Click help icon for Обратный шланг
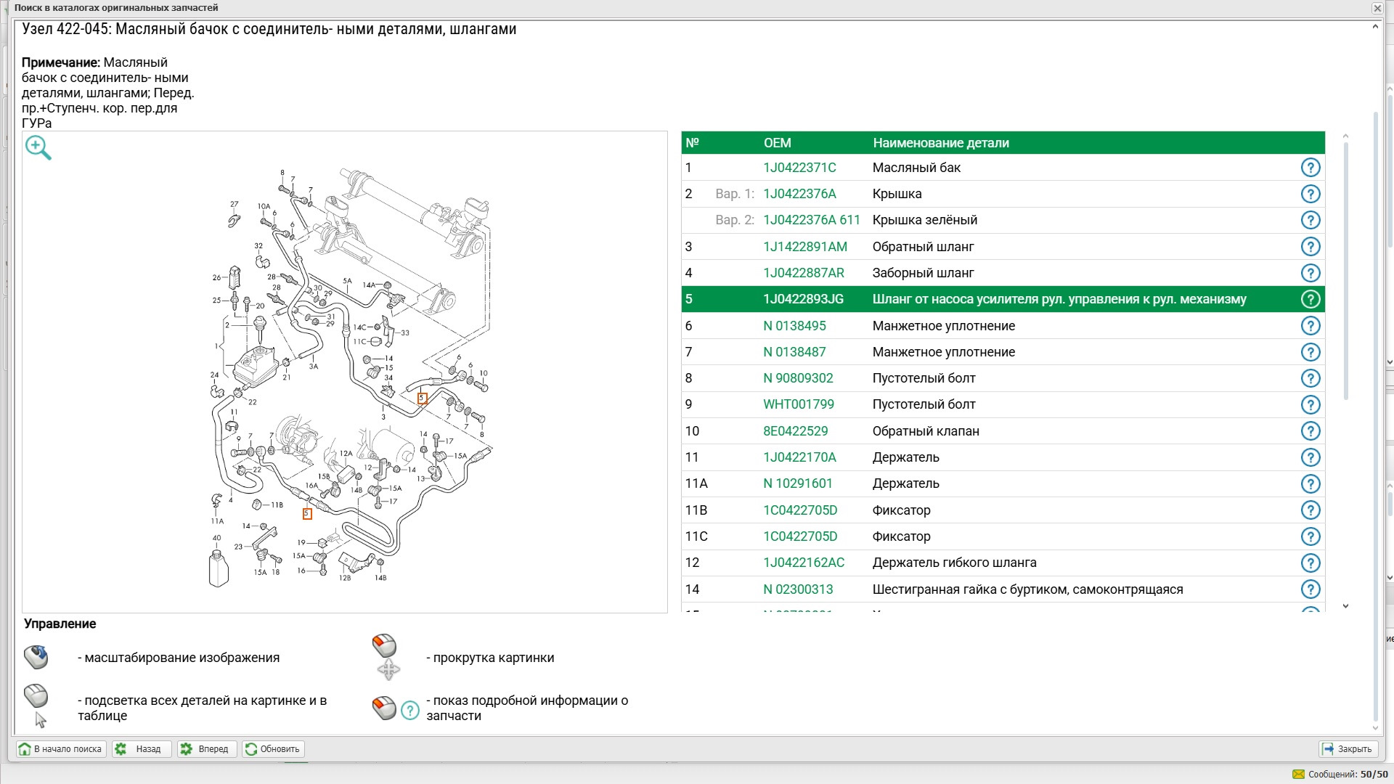Screen dimensions: 1394x784 click(1310, 247)
